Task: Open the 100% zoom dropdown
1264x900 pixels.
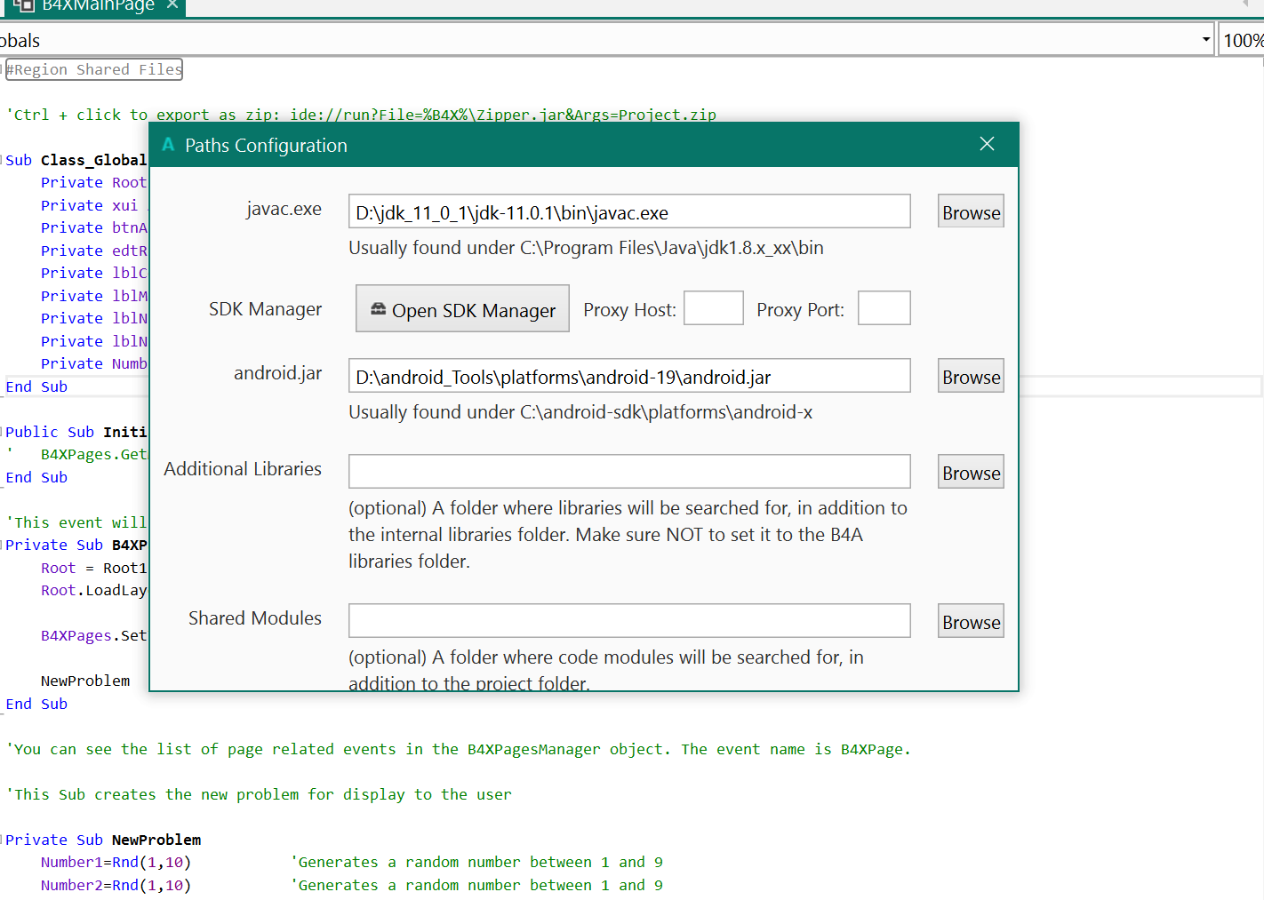Action: (1242, 40)
